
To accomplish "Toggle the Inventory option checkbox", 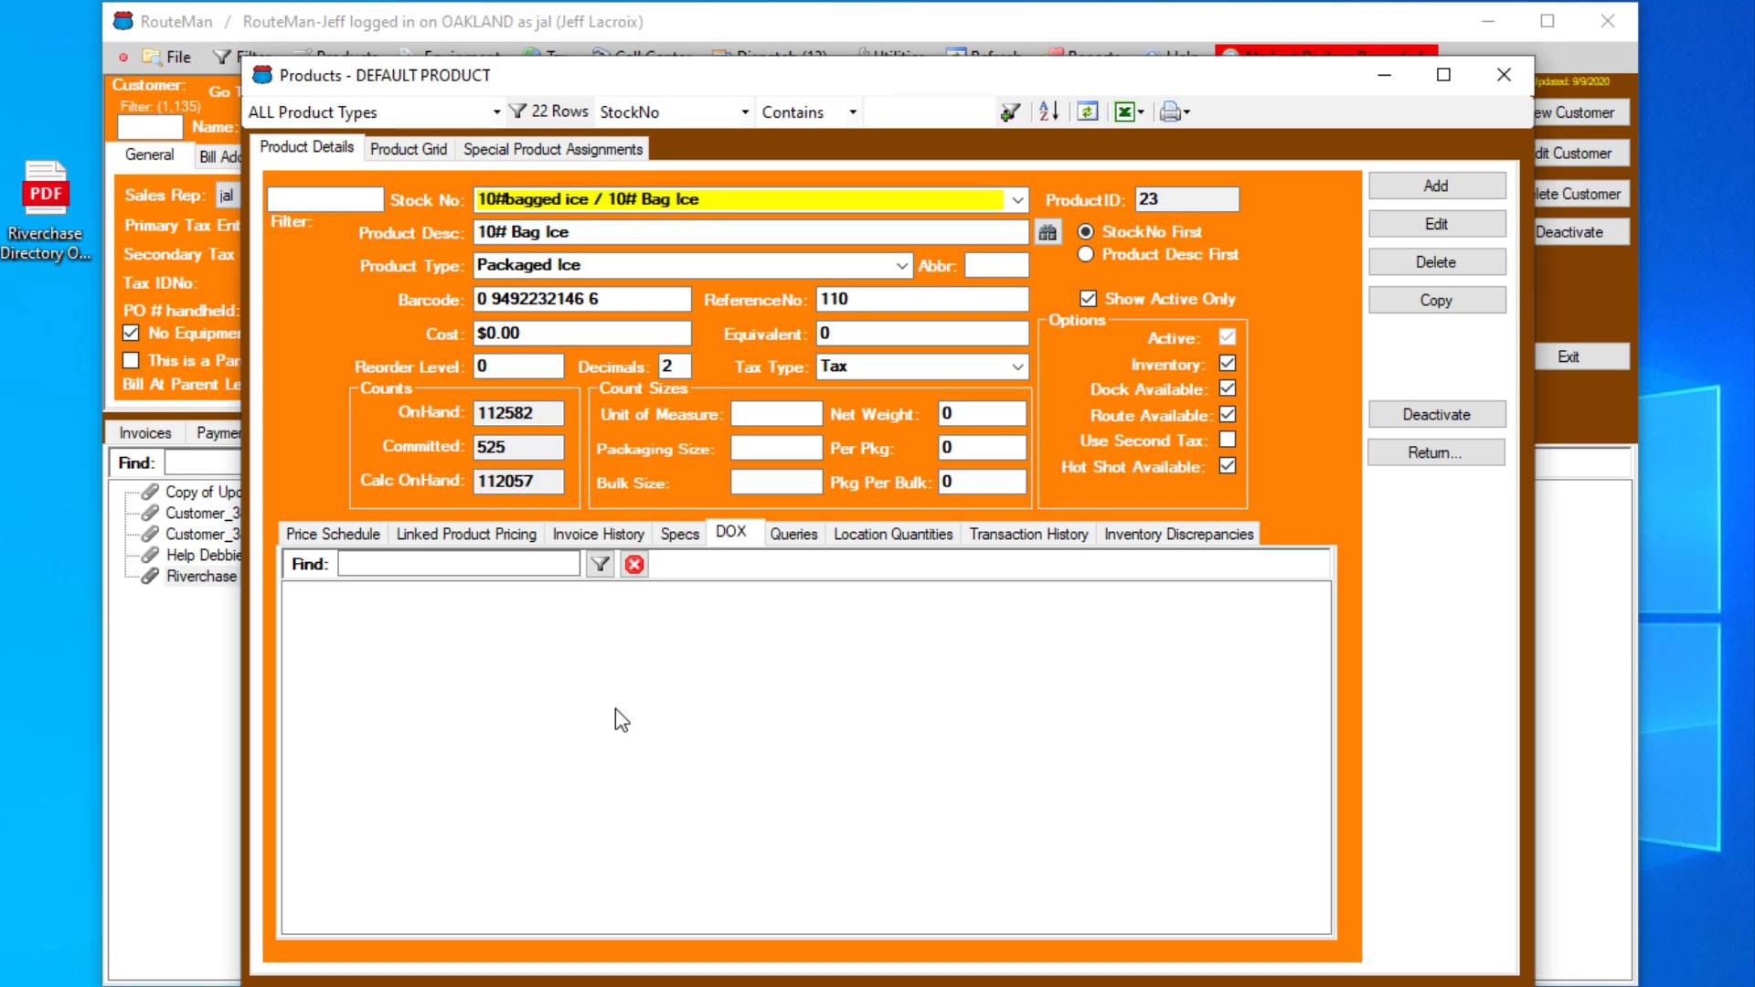I will coord(1228,364).
